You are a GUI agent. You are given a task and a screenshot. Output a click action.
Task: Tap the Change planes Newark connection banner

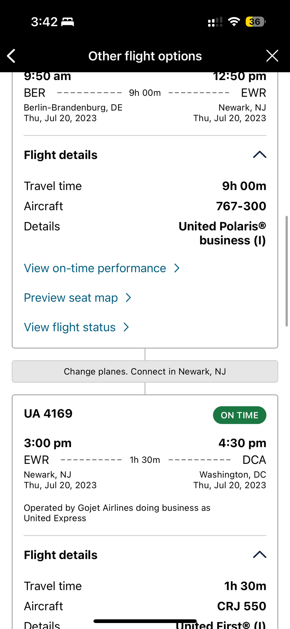click(x=145, y=371)
